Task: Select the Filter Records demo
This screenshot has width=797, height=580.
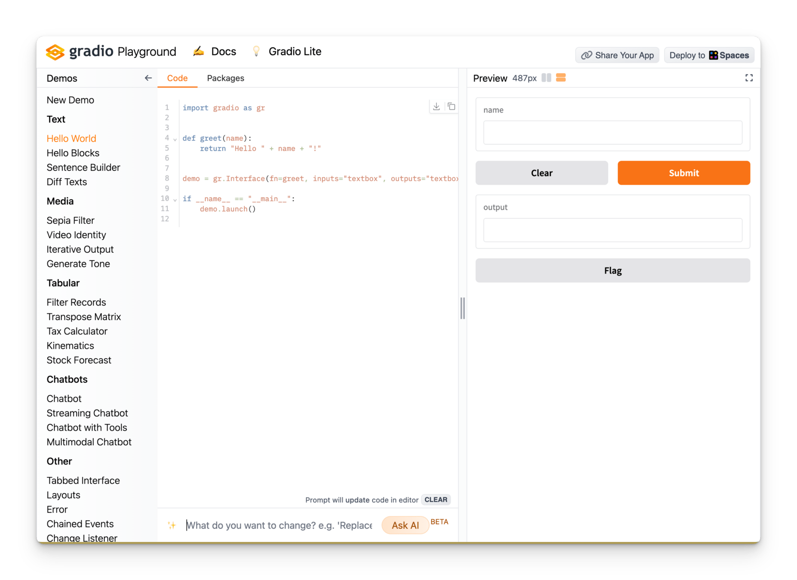Action: [x=76, y=302]
